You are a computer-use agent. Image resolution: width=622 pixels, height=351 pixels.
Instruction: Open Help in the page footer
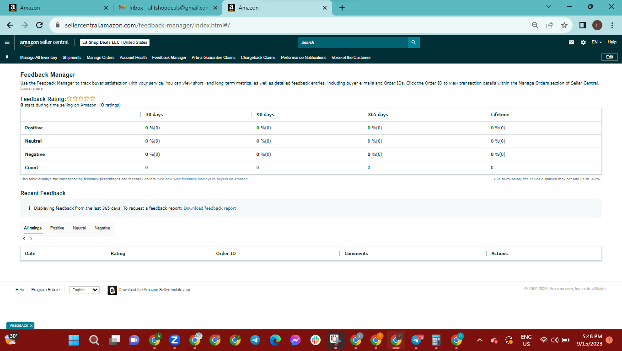pyautogui.click(x=20, y=290)
